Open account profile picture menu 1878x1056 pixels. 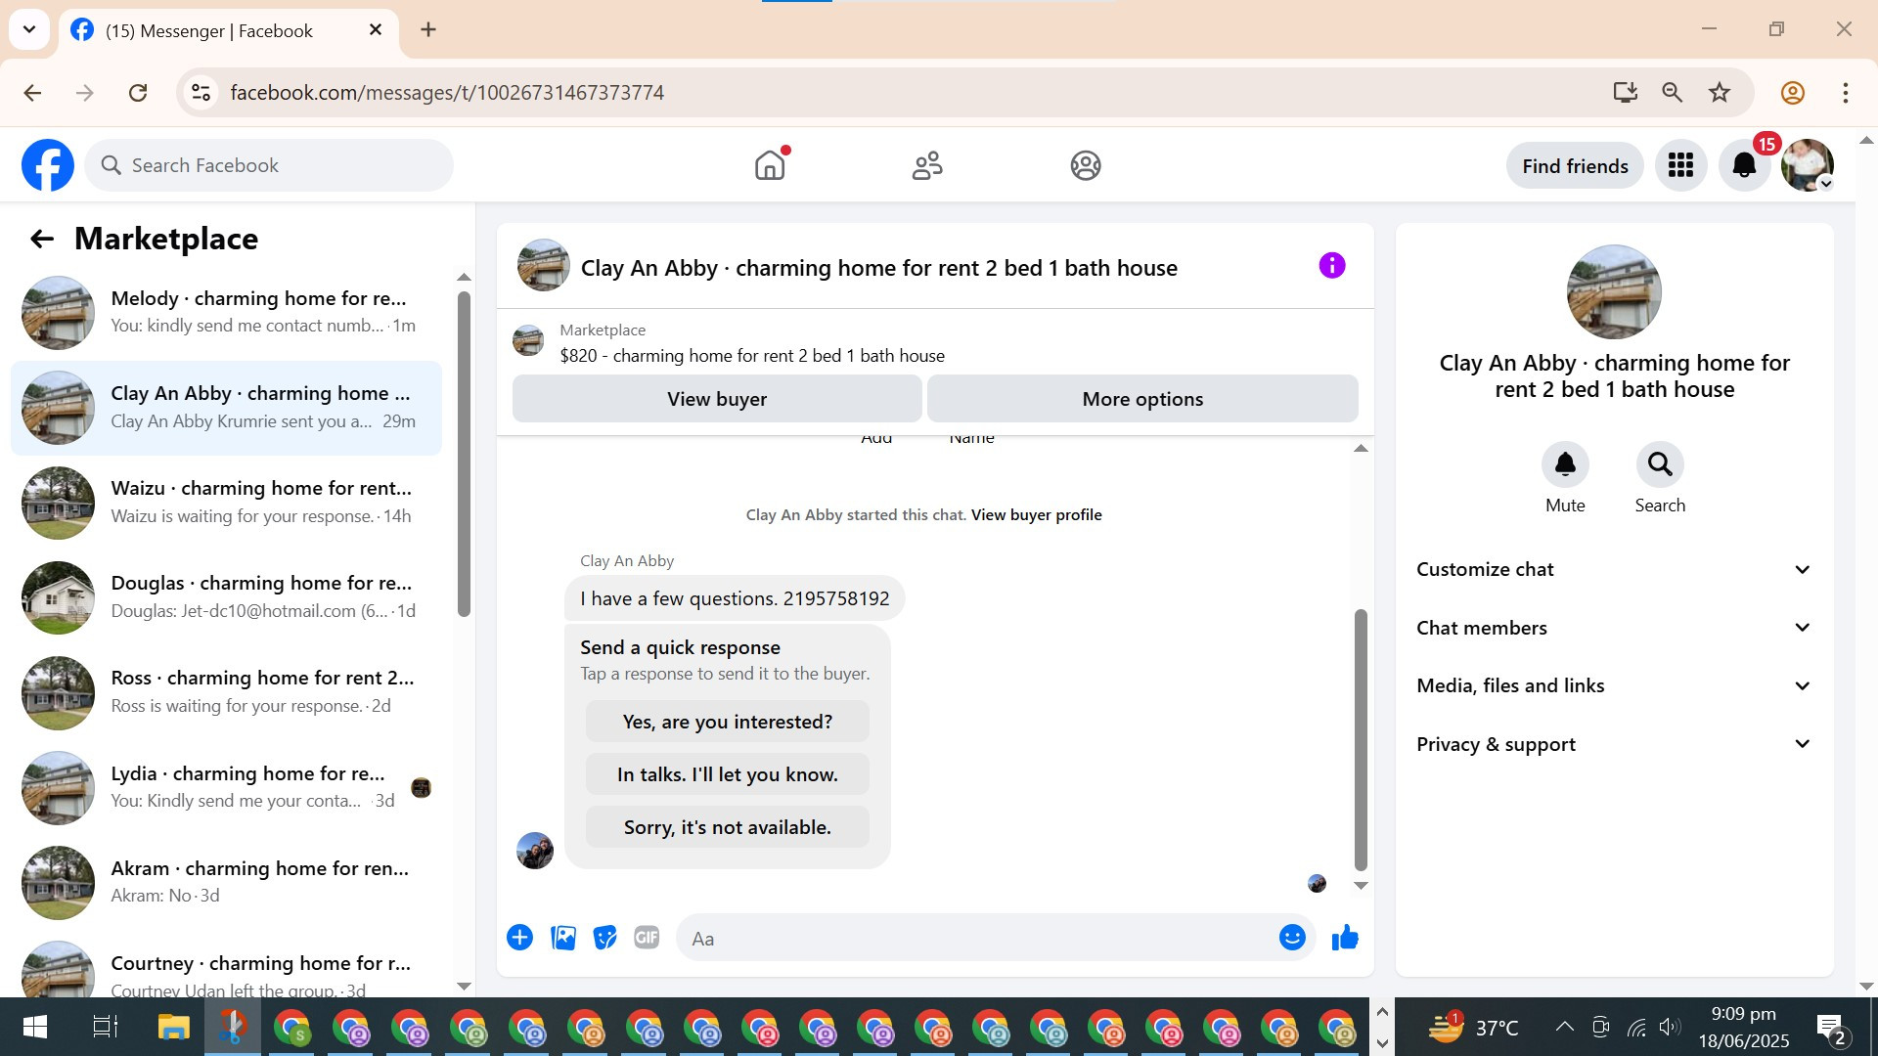[x=1808, y=165]
